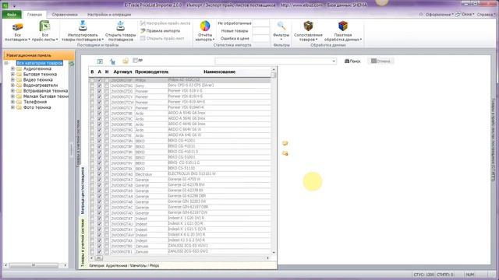The image size is (499, 280).
Task: Toggle В checkbox in the Philips row
Action: pyautogui.click(x=92, y=80)
